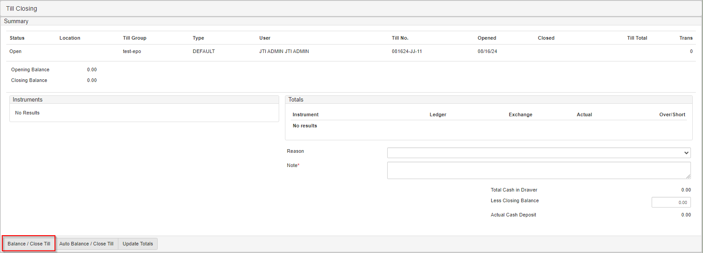Screen dimensions: 703x253
Task: Click the Till Group column header
Action: pos(134,38)
